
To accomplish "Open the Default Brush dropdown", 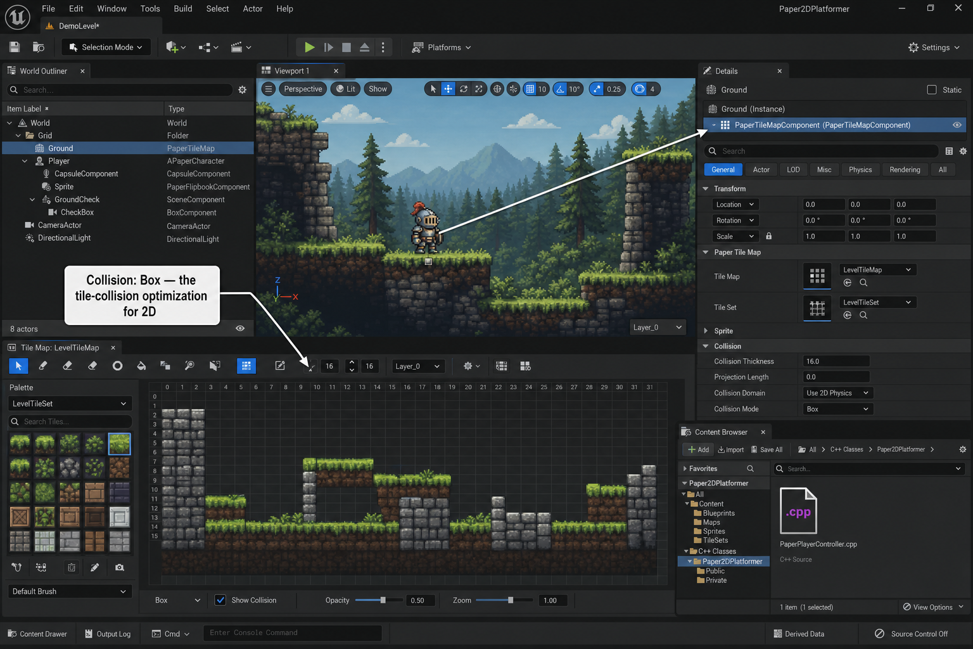I will coord(69,591).
